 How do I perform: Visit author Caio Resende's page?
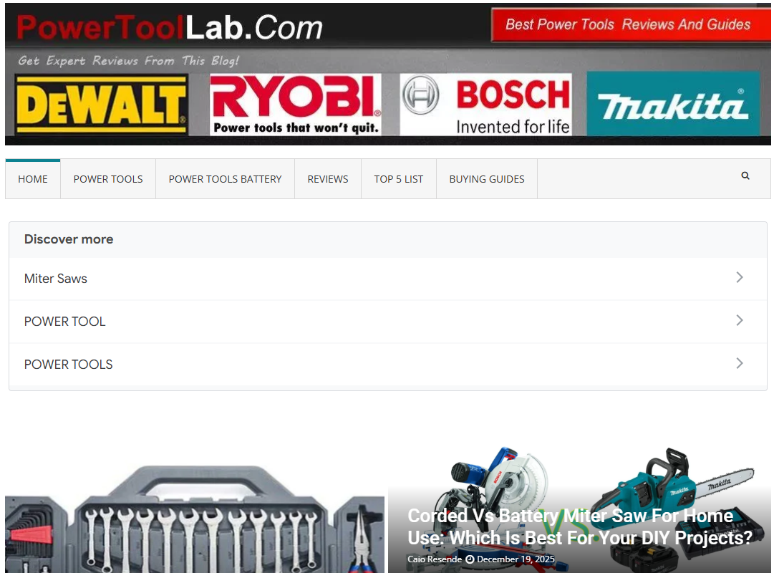(x=435, y=559)
